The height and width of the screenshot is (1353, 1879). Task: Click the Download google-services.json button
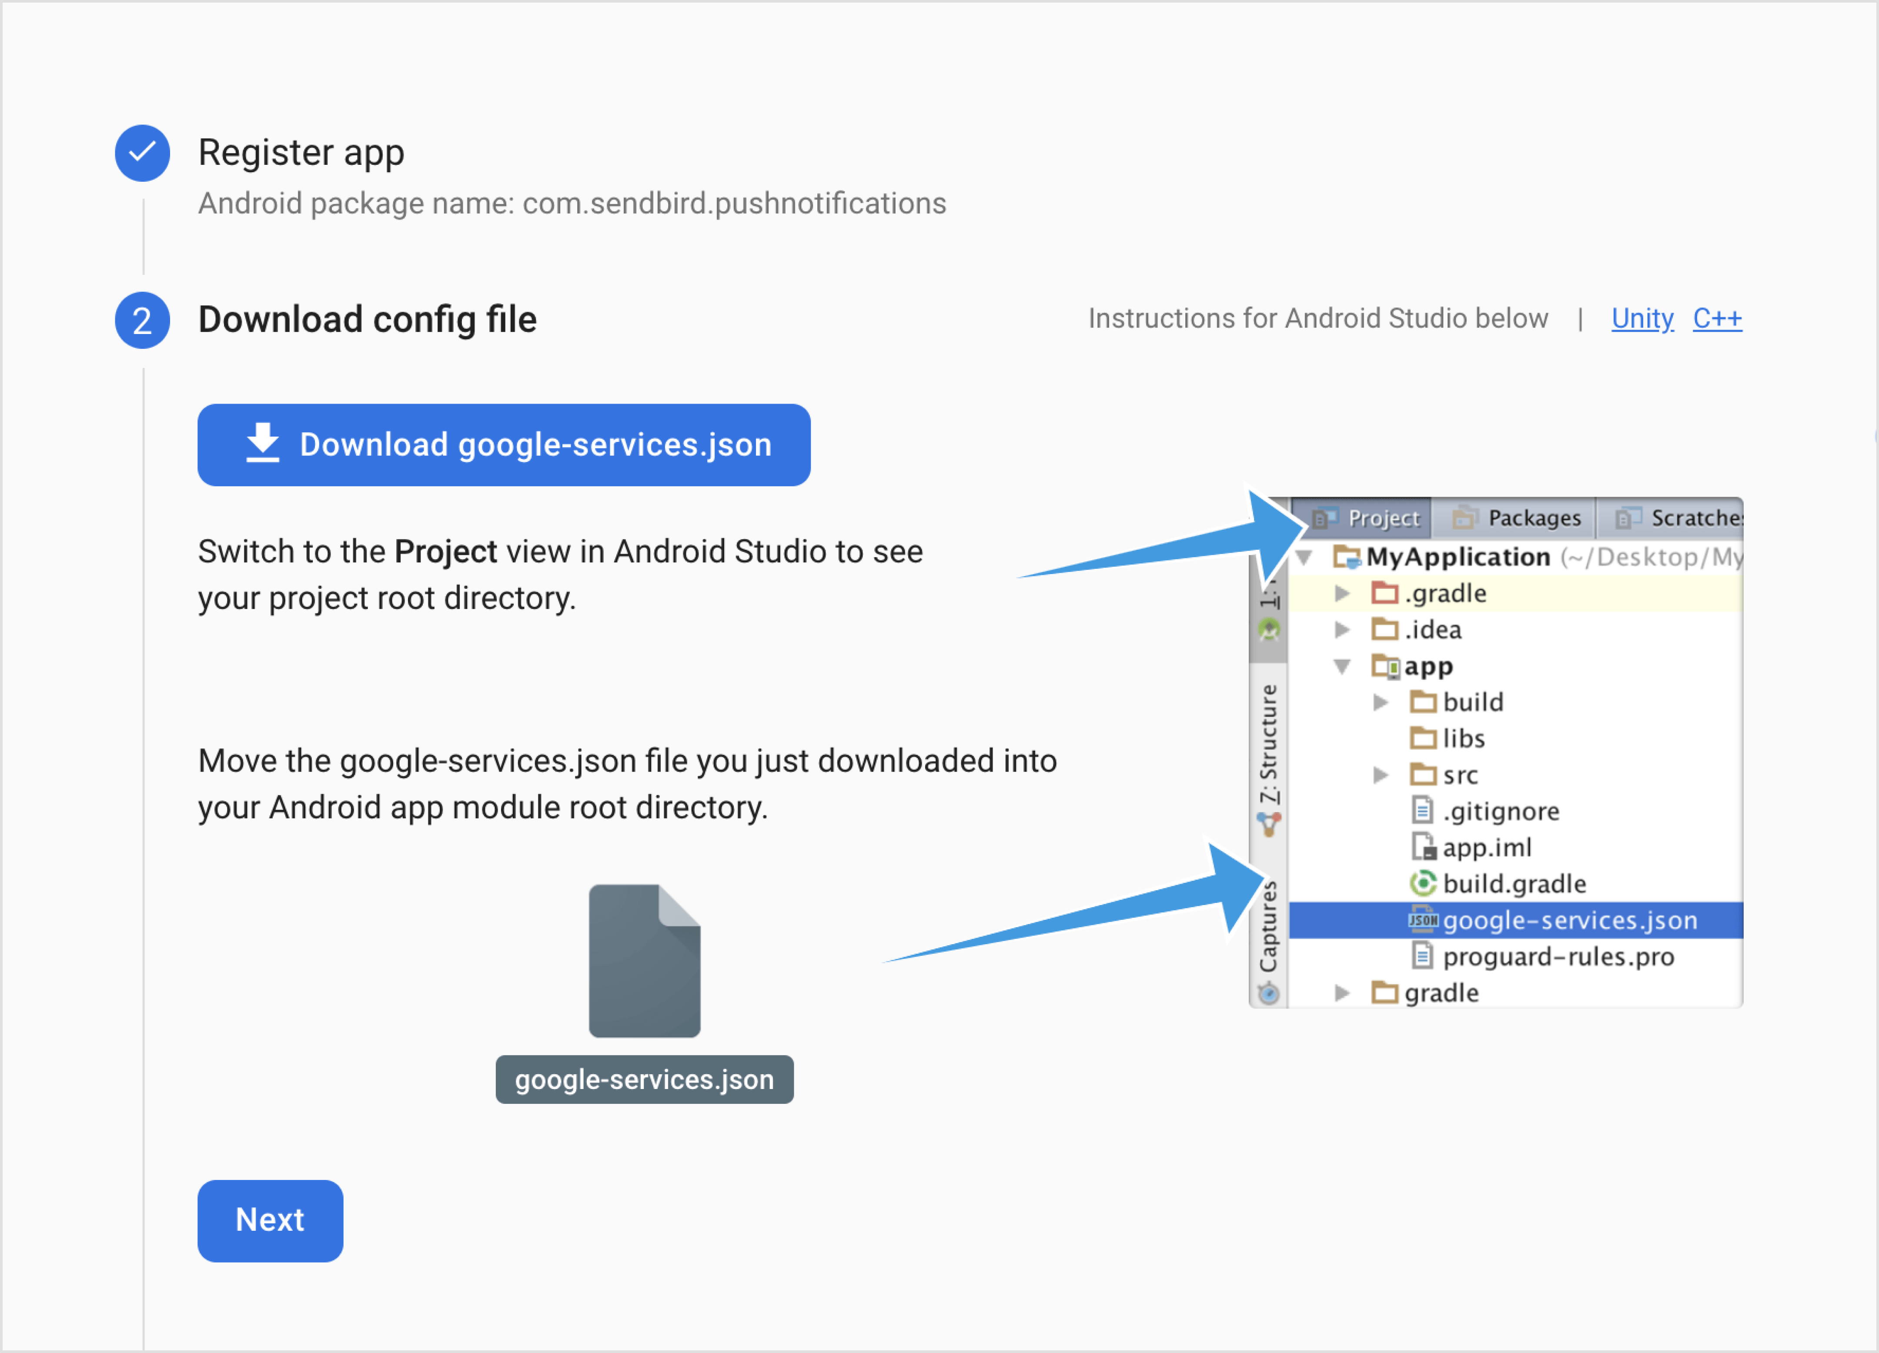[504, 445]
